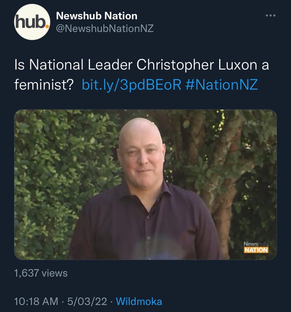Play the Christopher Luxon video
The image size is (291, 312).
click(145, 184)
